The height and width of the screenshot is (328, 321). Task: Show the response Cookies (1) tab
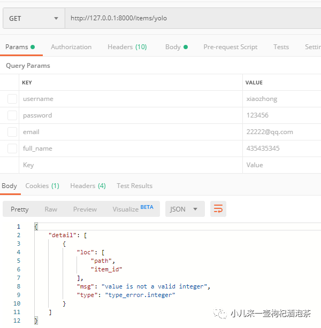click(x=42, y=186)
